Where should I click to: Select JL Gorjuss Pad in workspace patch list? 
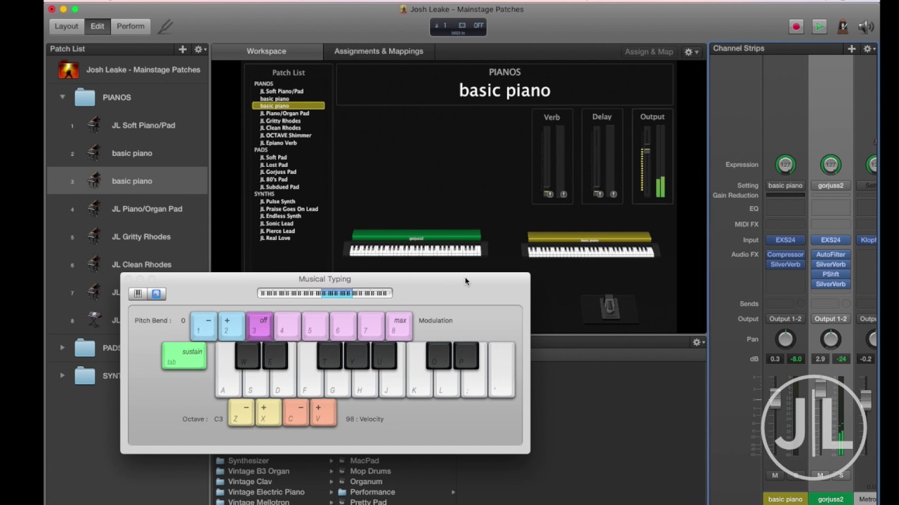click(278, 172)
